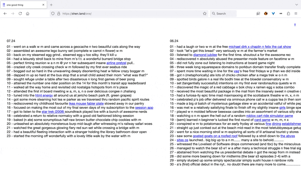Screen dimensions: 301x188
Task: Open the tracking protection shield panel
Action: point(53,14)
